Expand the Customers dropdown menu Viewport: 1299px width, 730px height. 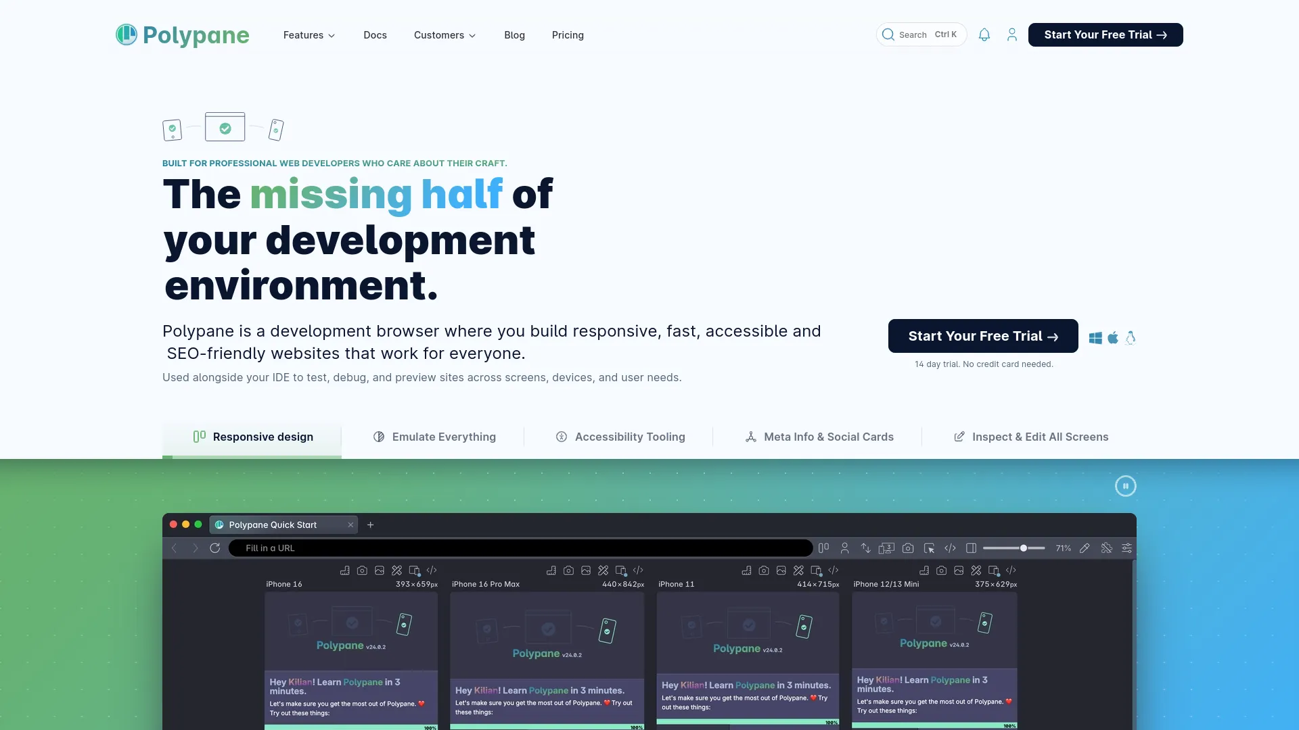click(445, 35)
